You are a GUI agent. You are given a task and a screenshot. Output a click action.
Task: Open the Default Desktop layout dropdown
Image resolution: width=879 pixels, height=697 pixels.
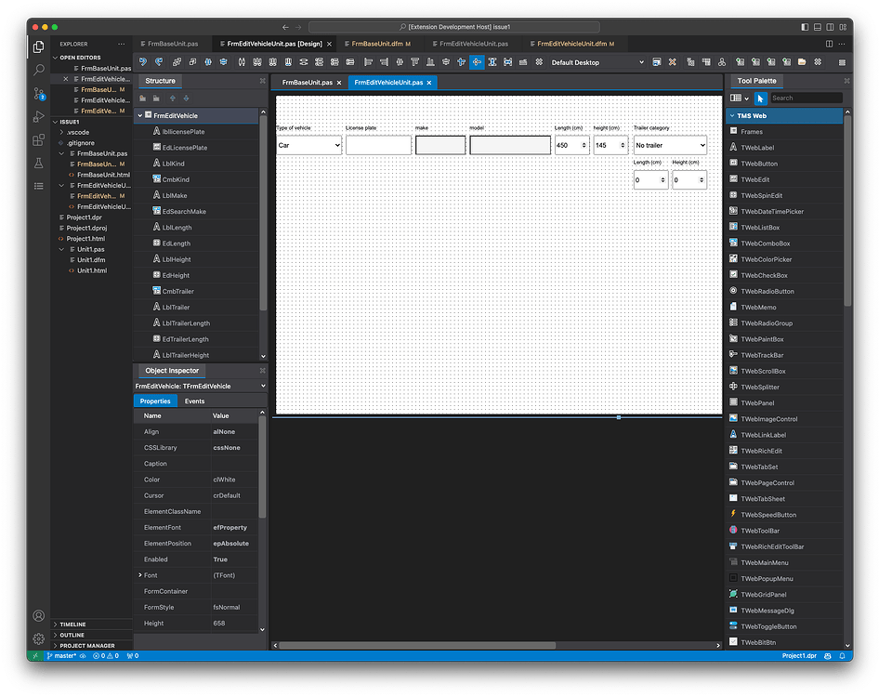coord(597,62)
